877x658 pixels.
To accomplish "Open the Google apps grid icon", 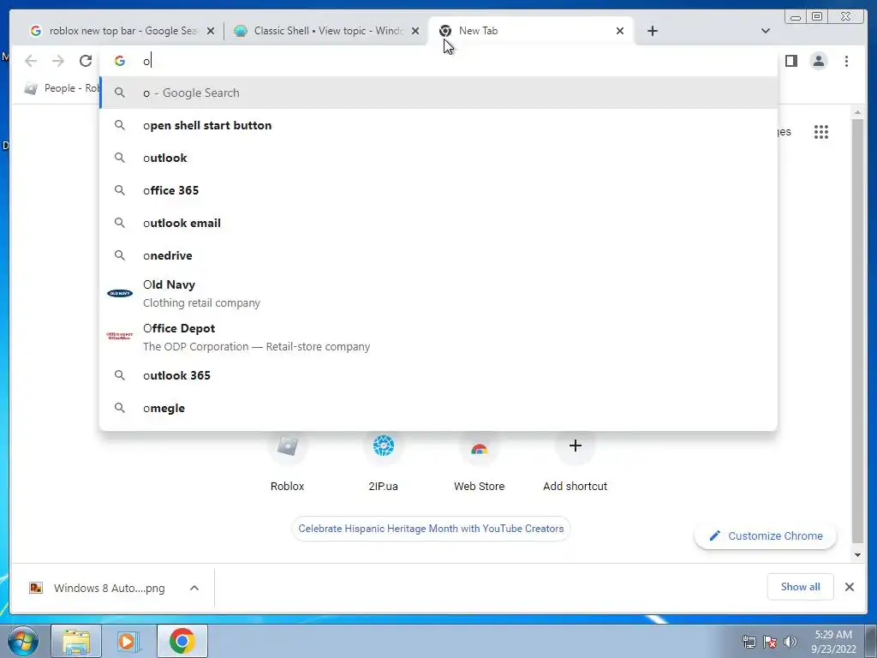I will [821, 132].
